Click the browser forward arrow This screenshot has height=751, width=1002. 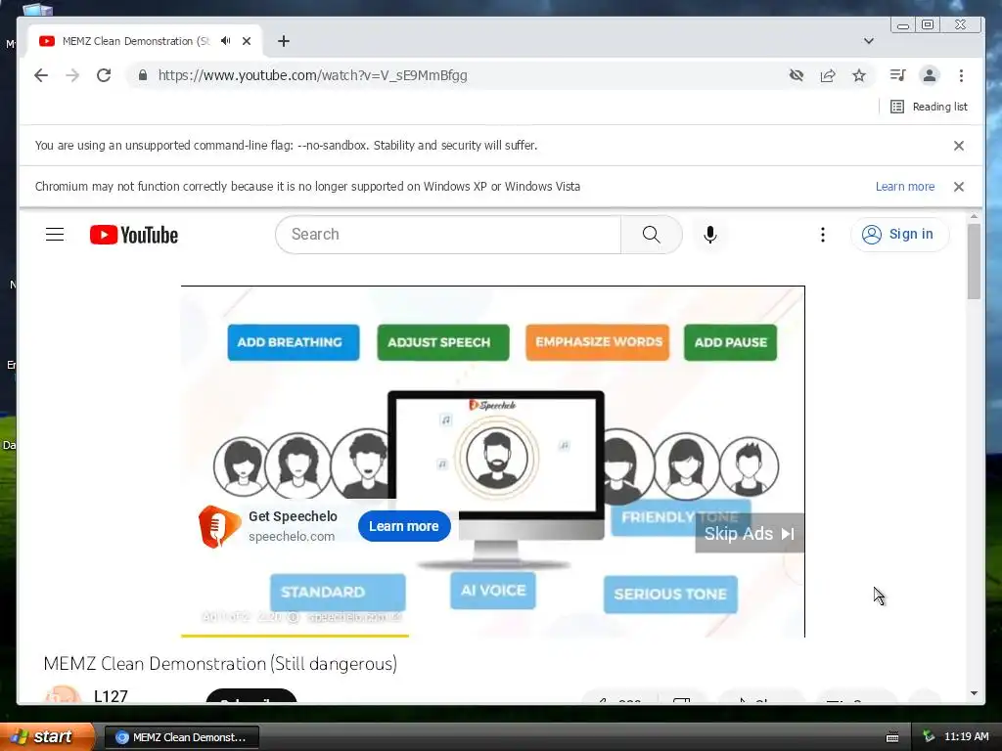[72, 75]
